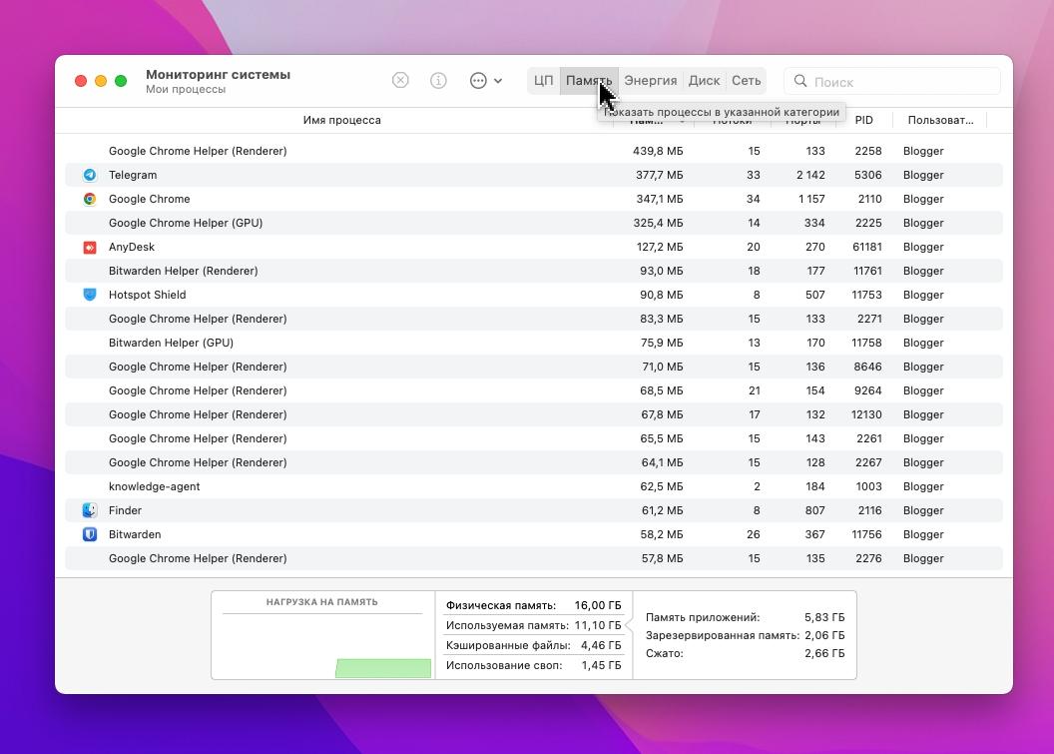The height and width of the screenshot is (754, 1054).
Task: Click the Память приложений 5,83 ГБ entry
Action: click(745, 617)
